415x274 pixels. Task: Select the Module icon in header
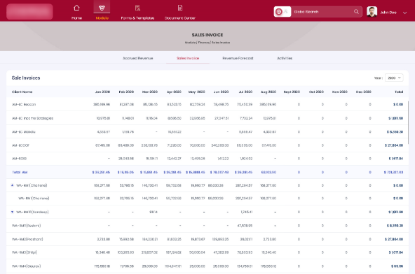pos(102,8)
